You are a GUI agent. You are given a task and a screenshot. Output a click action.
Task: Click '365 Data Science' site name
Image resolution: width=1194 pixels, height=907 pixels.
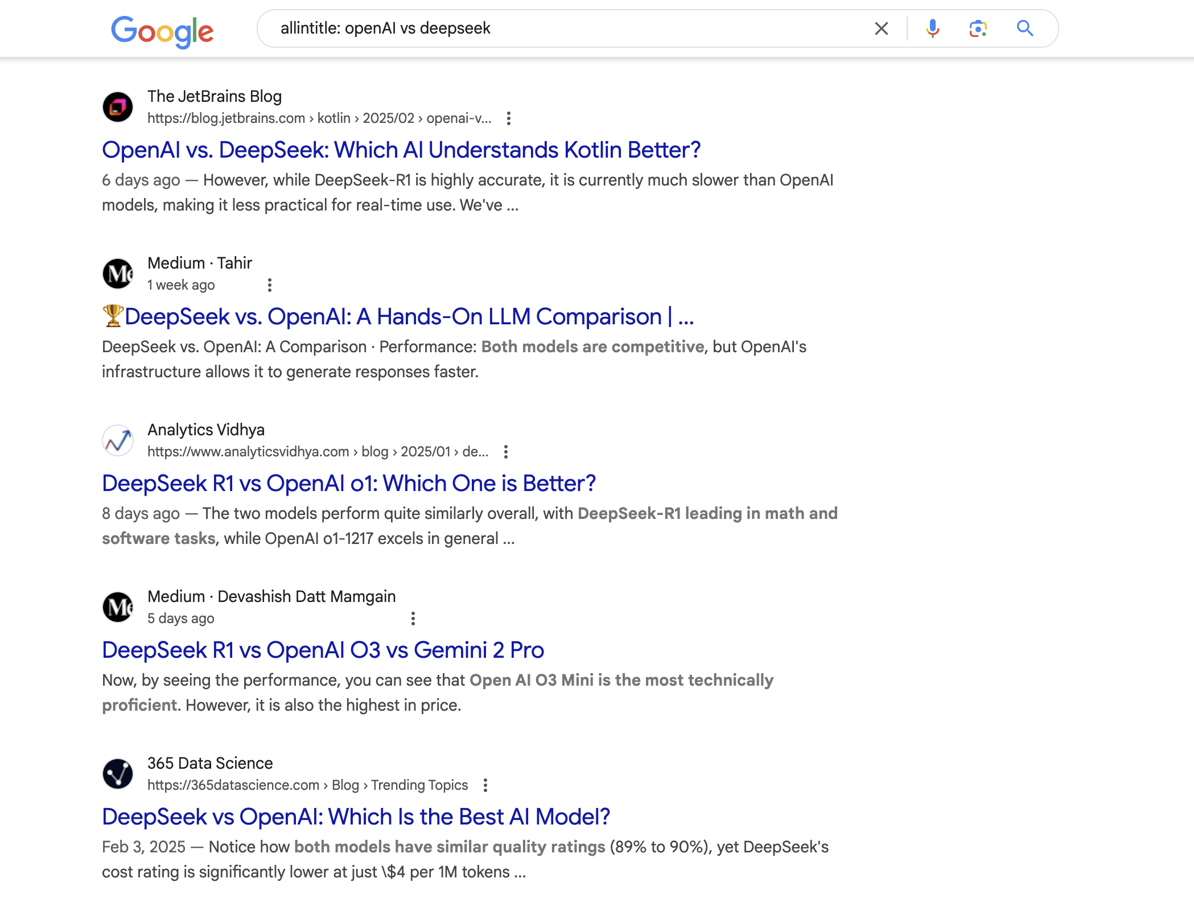pos(210,764)
